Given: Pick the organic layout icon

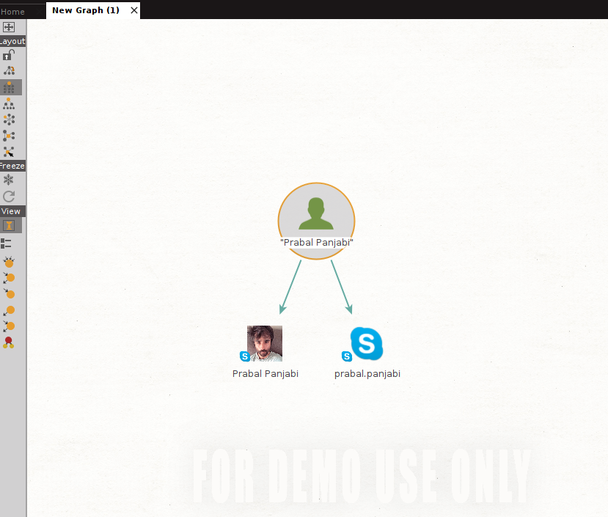Looking at the screenshot, I should (x=9, y=136).
